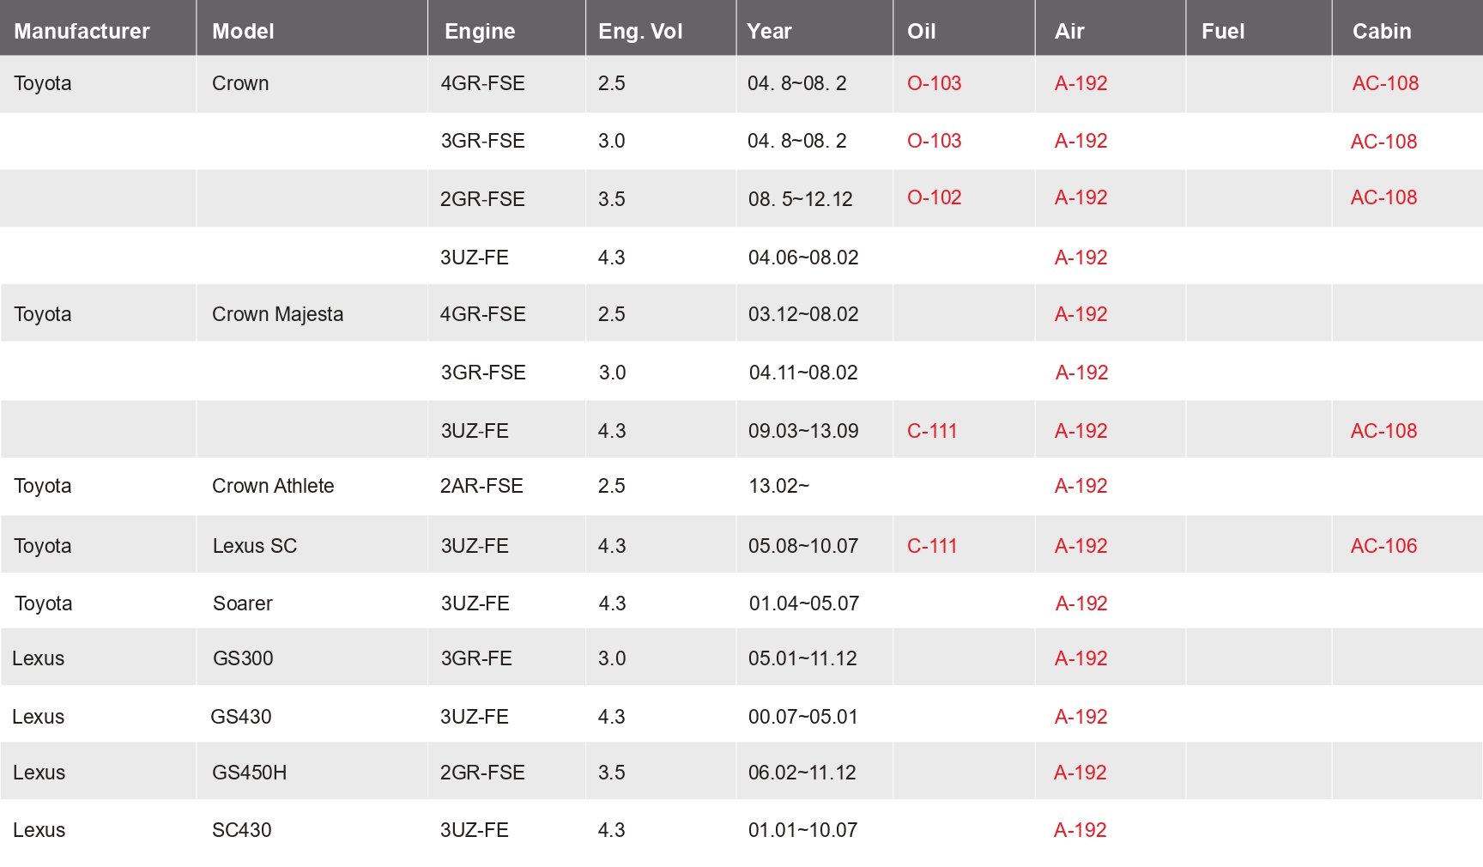The image size is (1483, 867).
Task: Select the Fuel column header
Action: tap(1222, 31)
